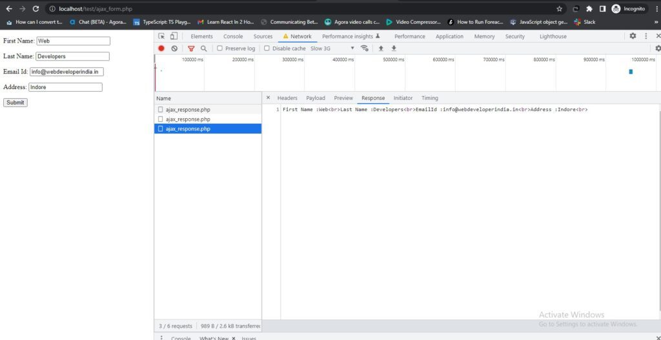The height and width of the screenshot is (340, 661).
Task: Open the Payload tab
Action: click(x=315, y=98)
